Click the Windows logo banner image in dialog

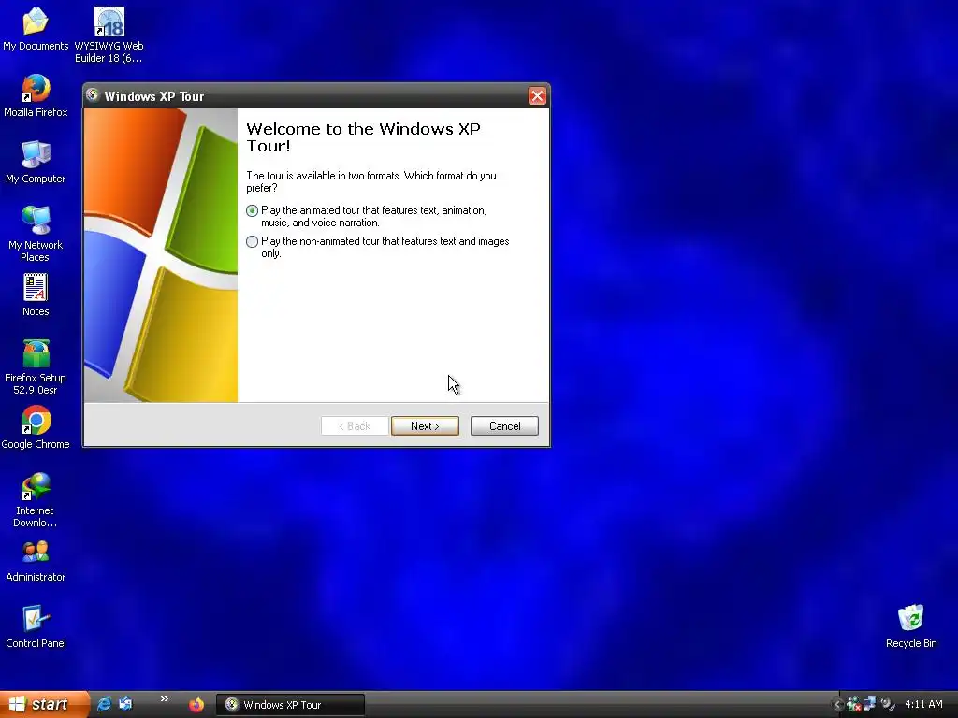[161, 255]
